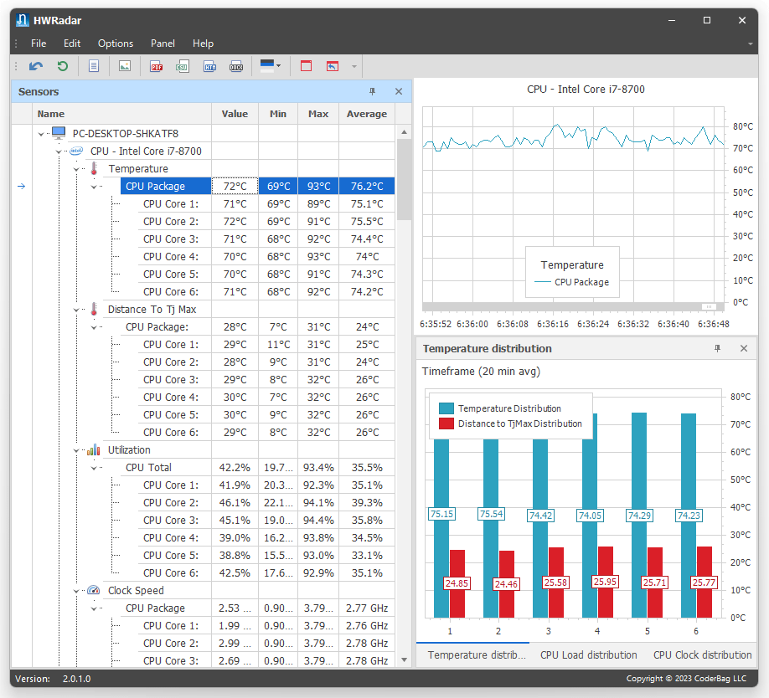Image resolution: width=769 pixels, height=698 pixels.
Task: Export the sensor data to CSV
Action: pos(183,66)
